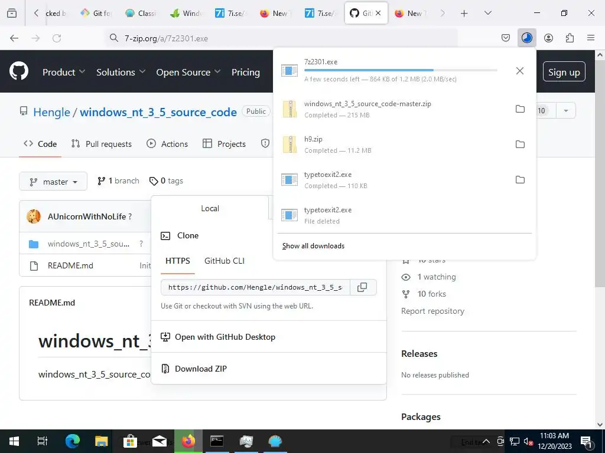605x453 pixels.
Task: Open the Windows Start menu
Action: 14,441
